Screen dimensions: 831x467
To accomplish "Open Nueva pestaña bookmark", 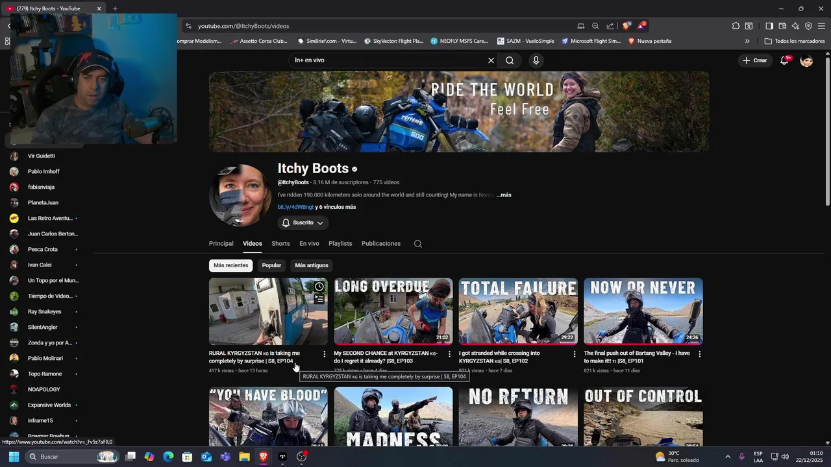I will coord(649,41).
